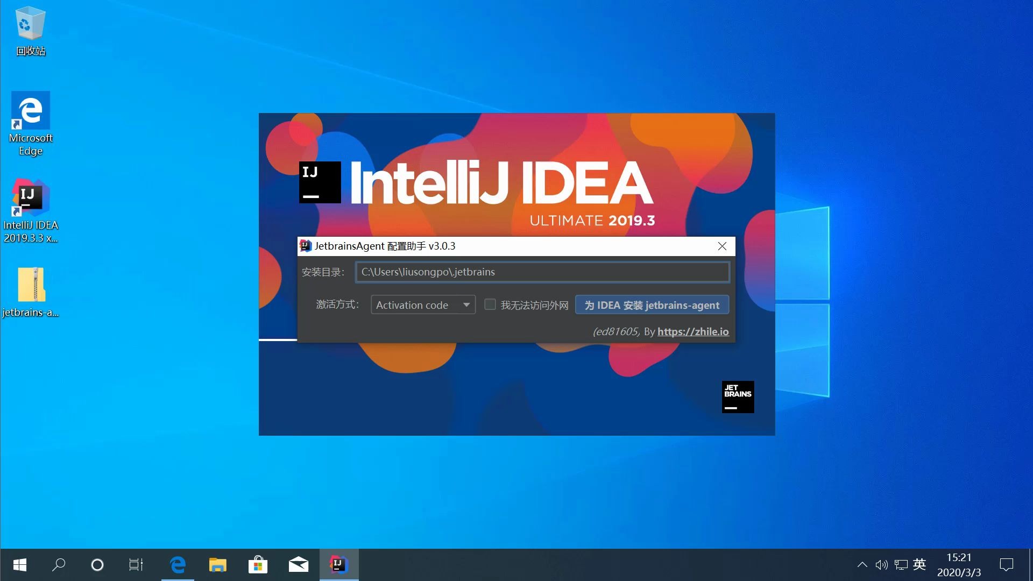Click the 安装目录 label
This screenshot has height=581, width=1033.
point(323,272)
